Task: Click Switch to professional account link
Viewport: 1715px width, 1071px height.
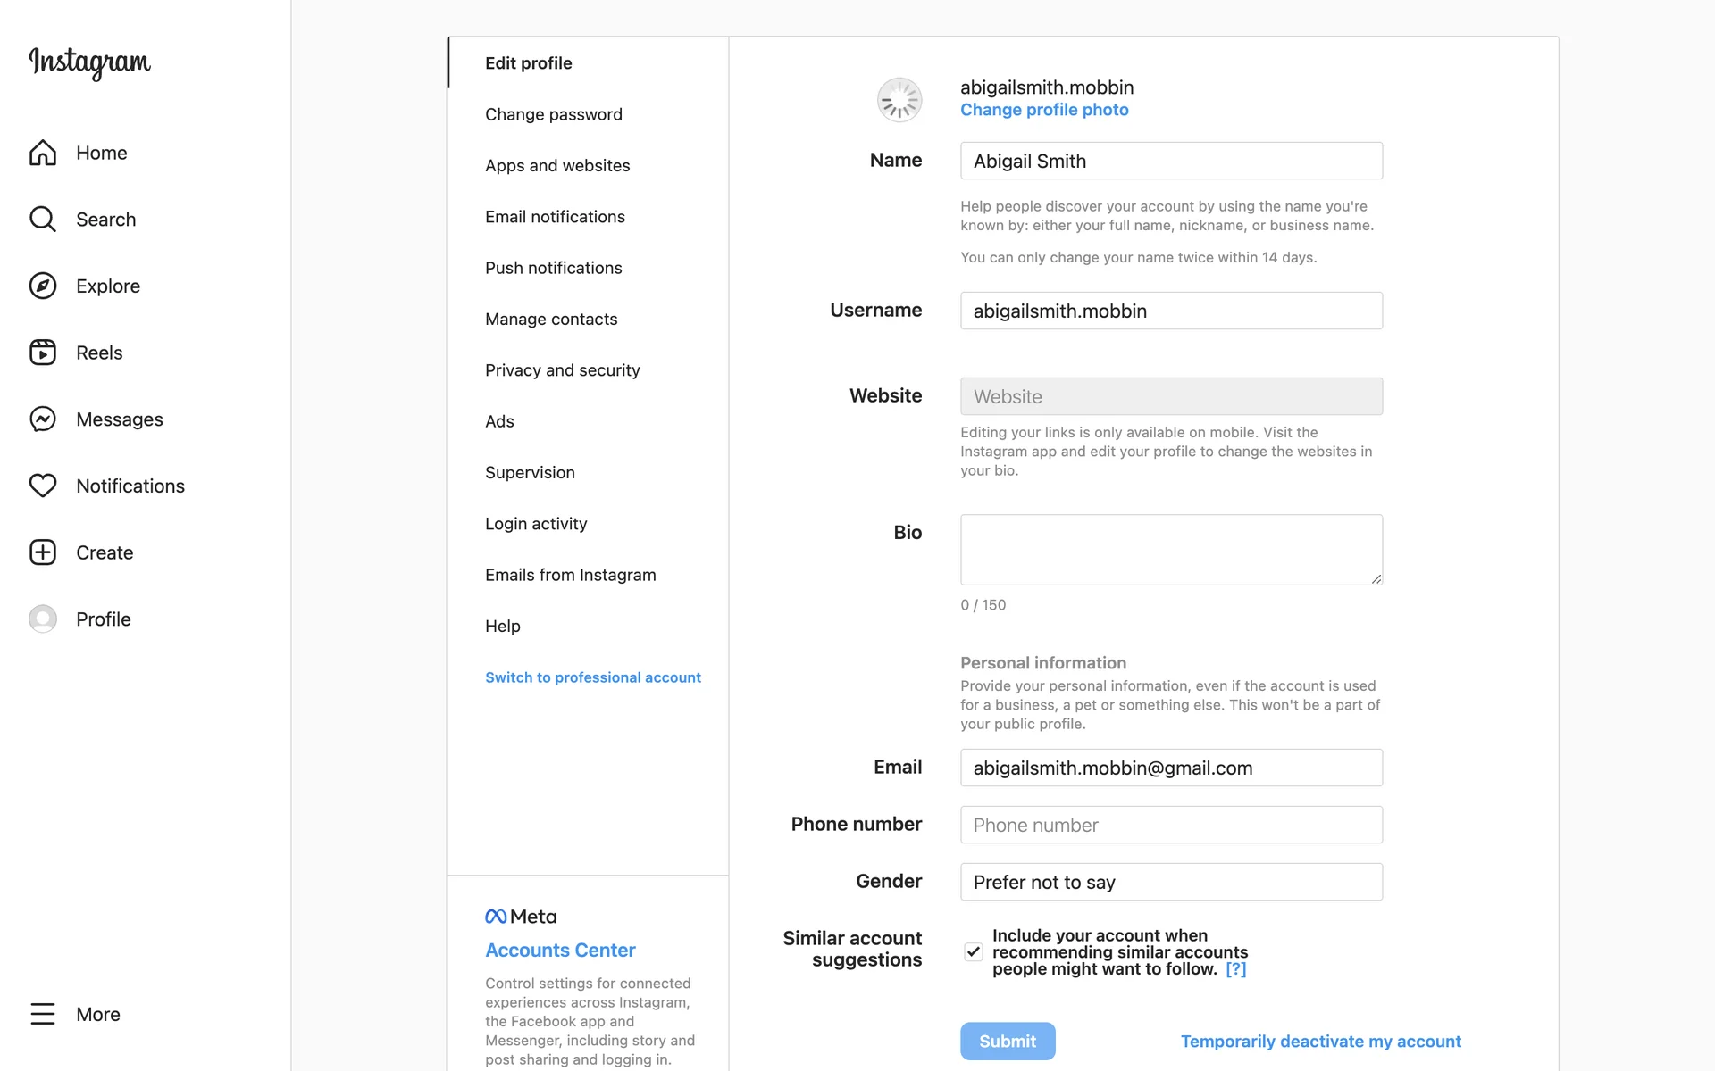Action: pos(592,677)
